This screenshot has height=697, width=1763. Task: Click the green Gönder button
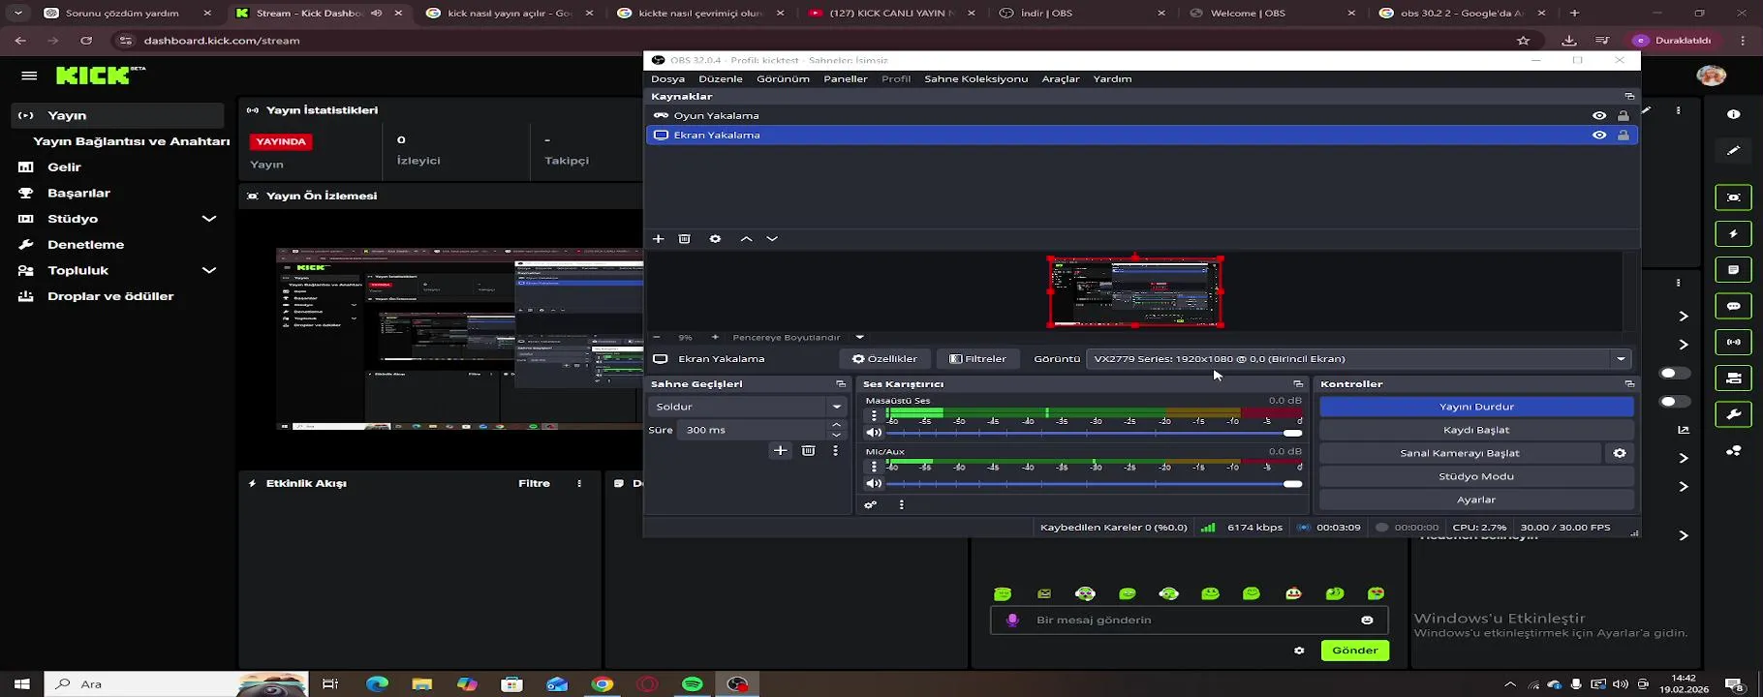[x=1354, y=651]
